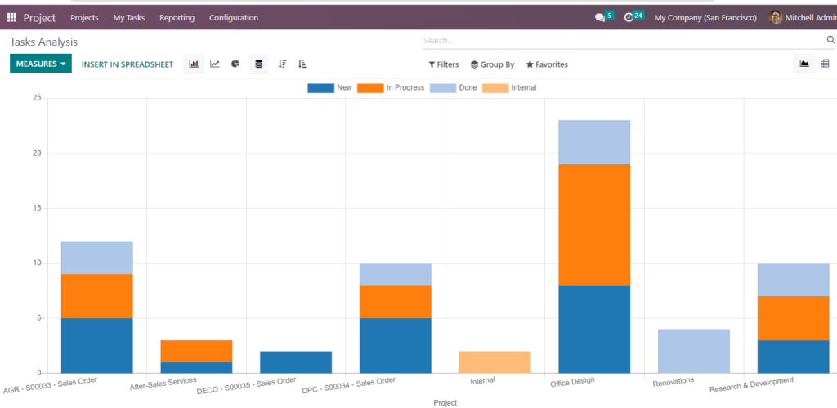Open the activities clock icon
The width and height of the screenshot is (837, 408).
tap(629, 17)
